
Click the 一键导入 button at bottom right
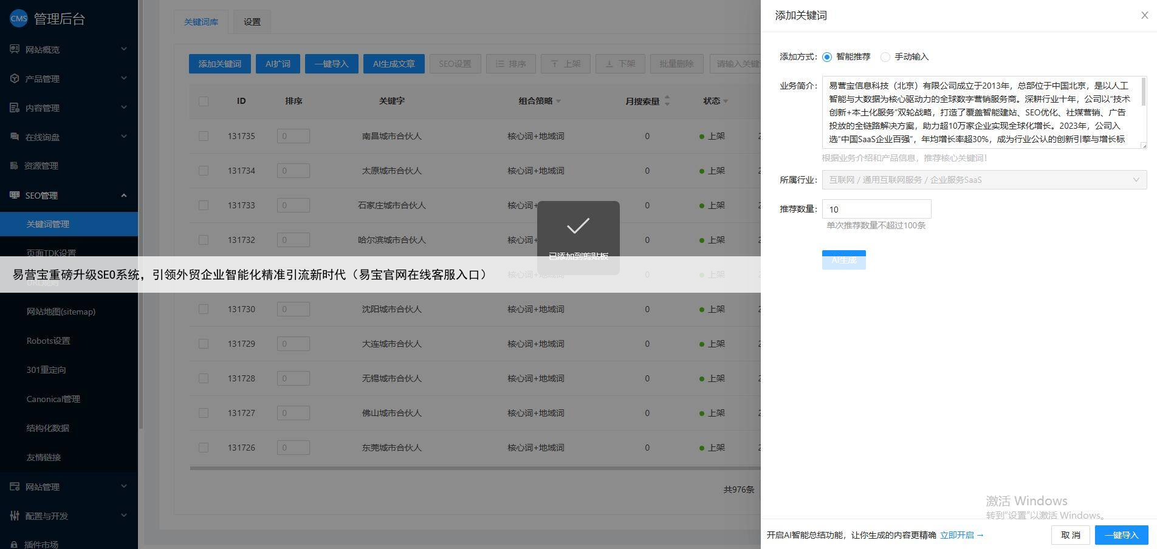pyautogui.click(x=1121, y=535)
